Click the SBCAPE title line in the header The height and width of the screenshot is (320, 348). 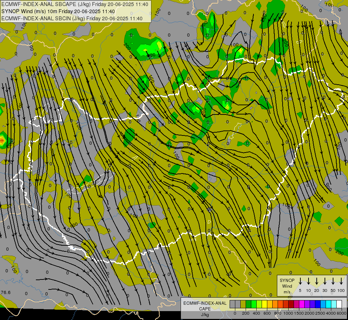tap(75, 4)
